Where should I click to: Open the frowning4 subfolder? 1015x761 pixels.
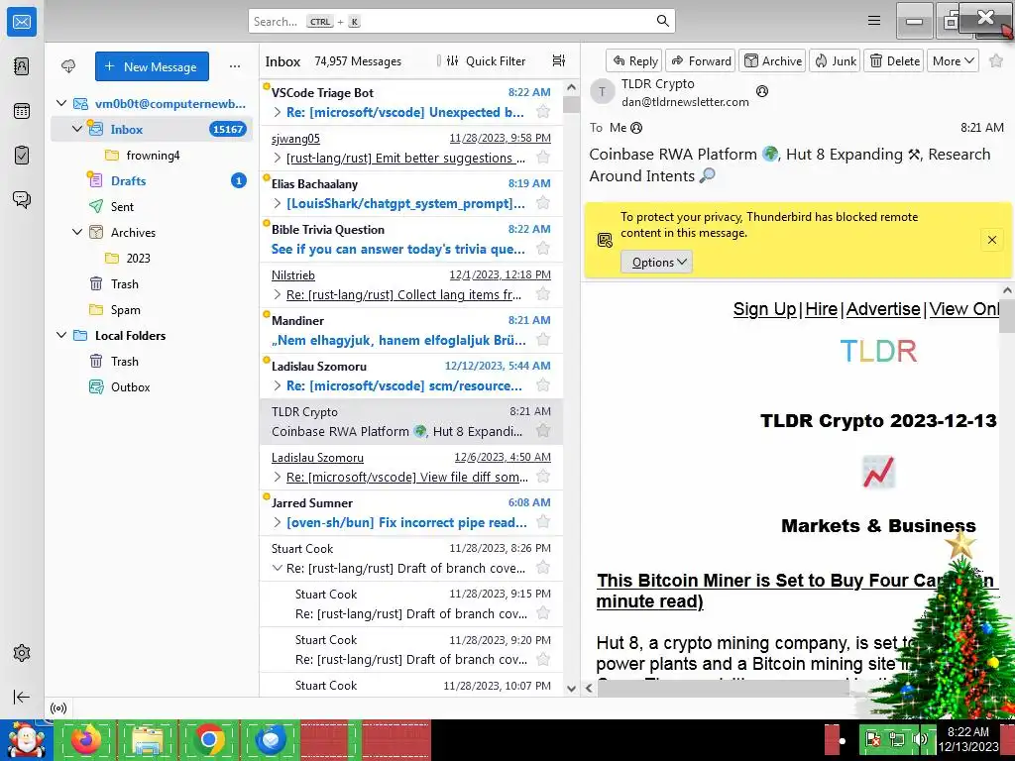pos(152,155)
